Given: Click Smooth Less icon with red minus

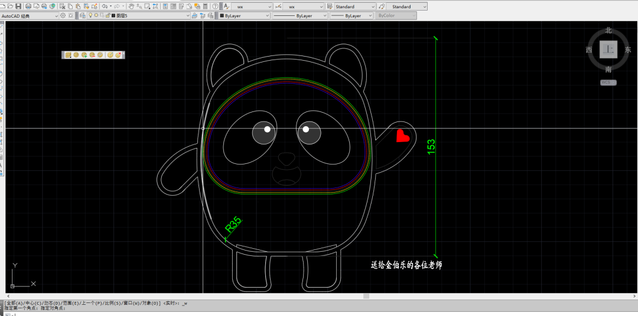Looking at the screenshot, I should tap(92, 55).
